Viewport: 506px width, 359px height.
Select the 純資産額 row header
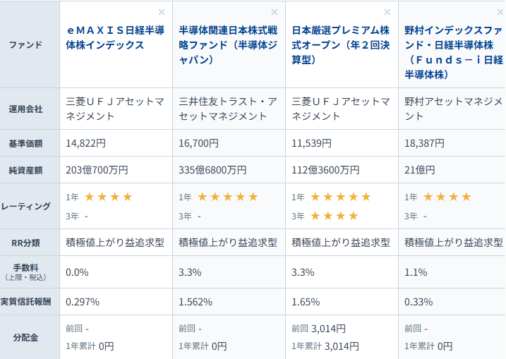(x=25, y=170)
